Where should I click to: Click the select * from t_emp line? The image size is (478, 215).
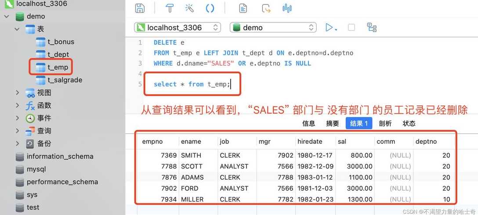point(192,84)
